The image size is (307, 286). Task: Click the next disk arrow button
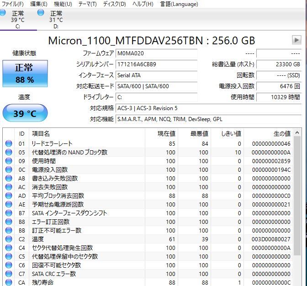click(x=296, y=40)
